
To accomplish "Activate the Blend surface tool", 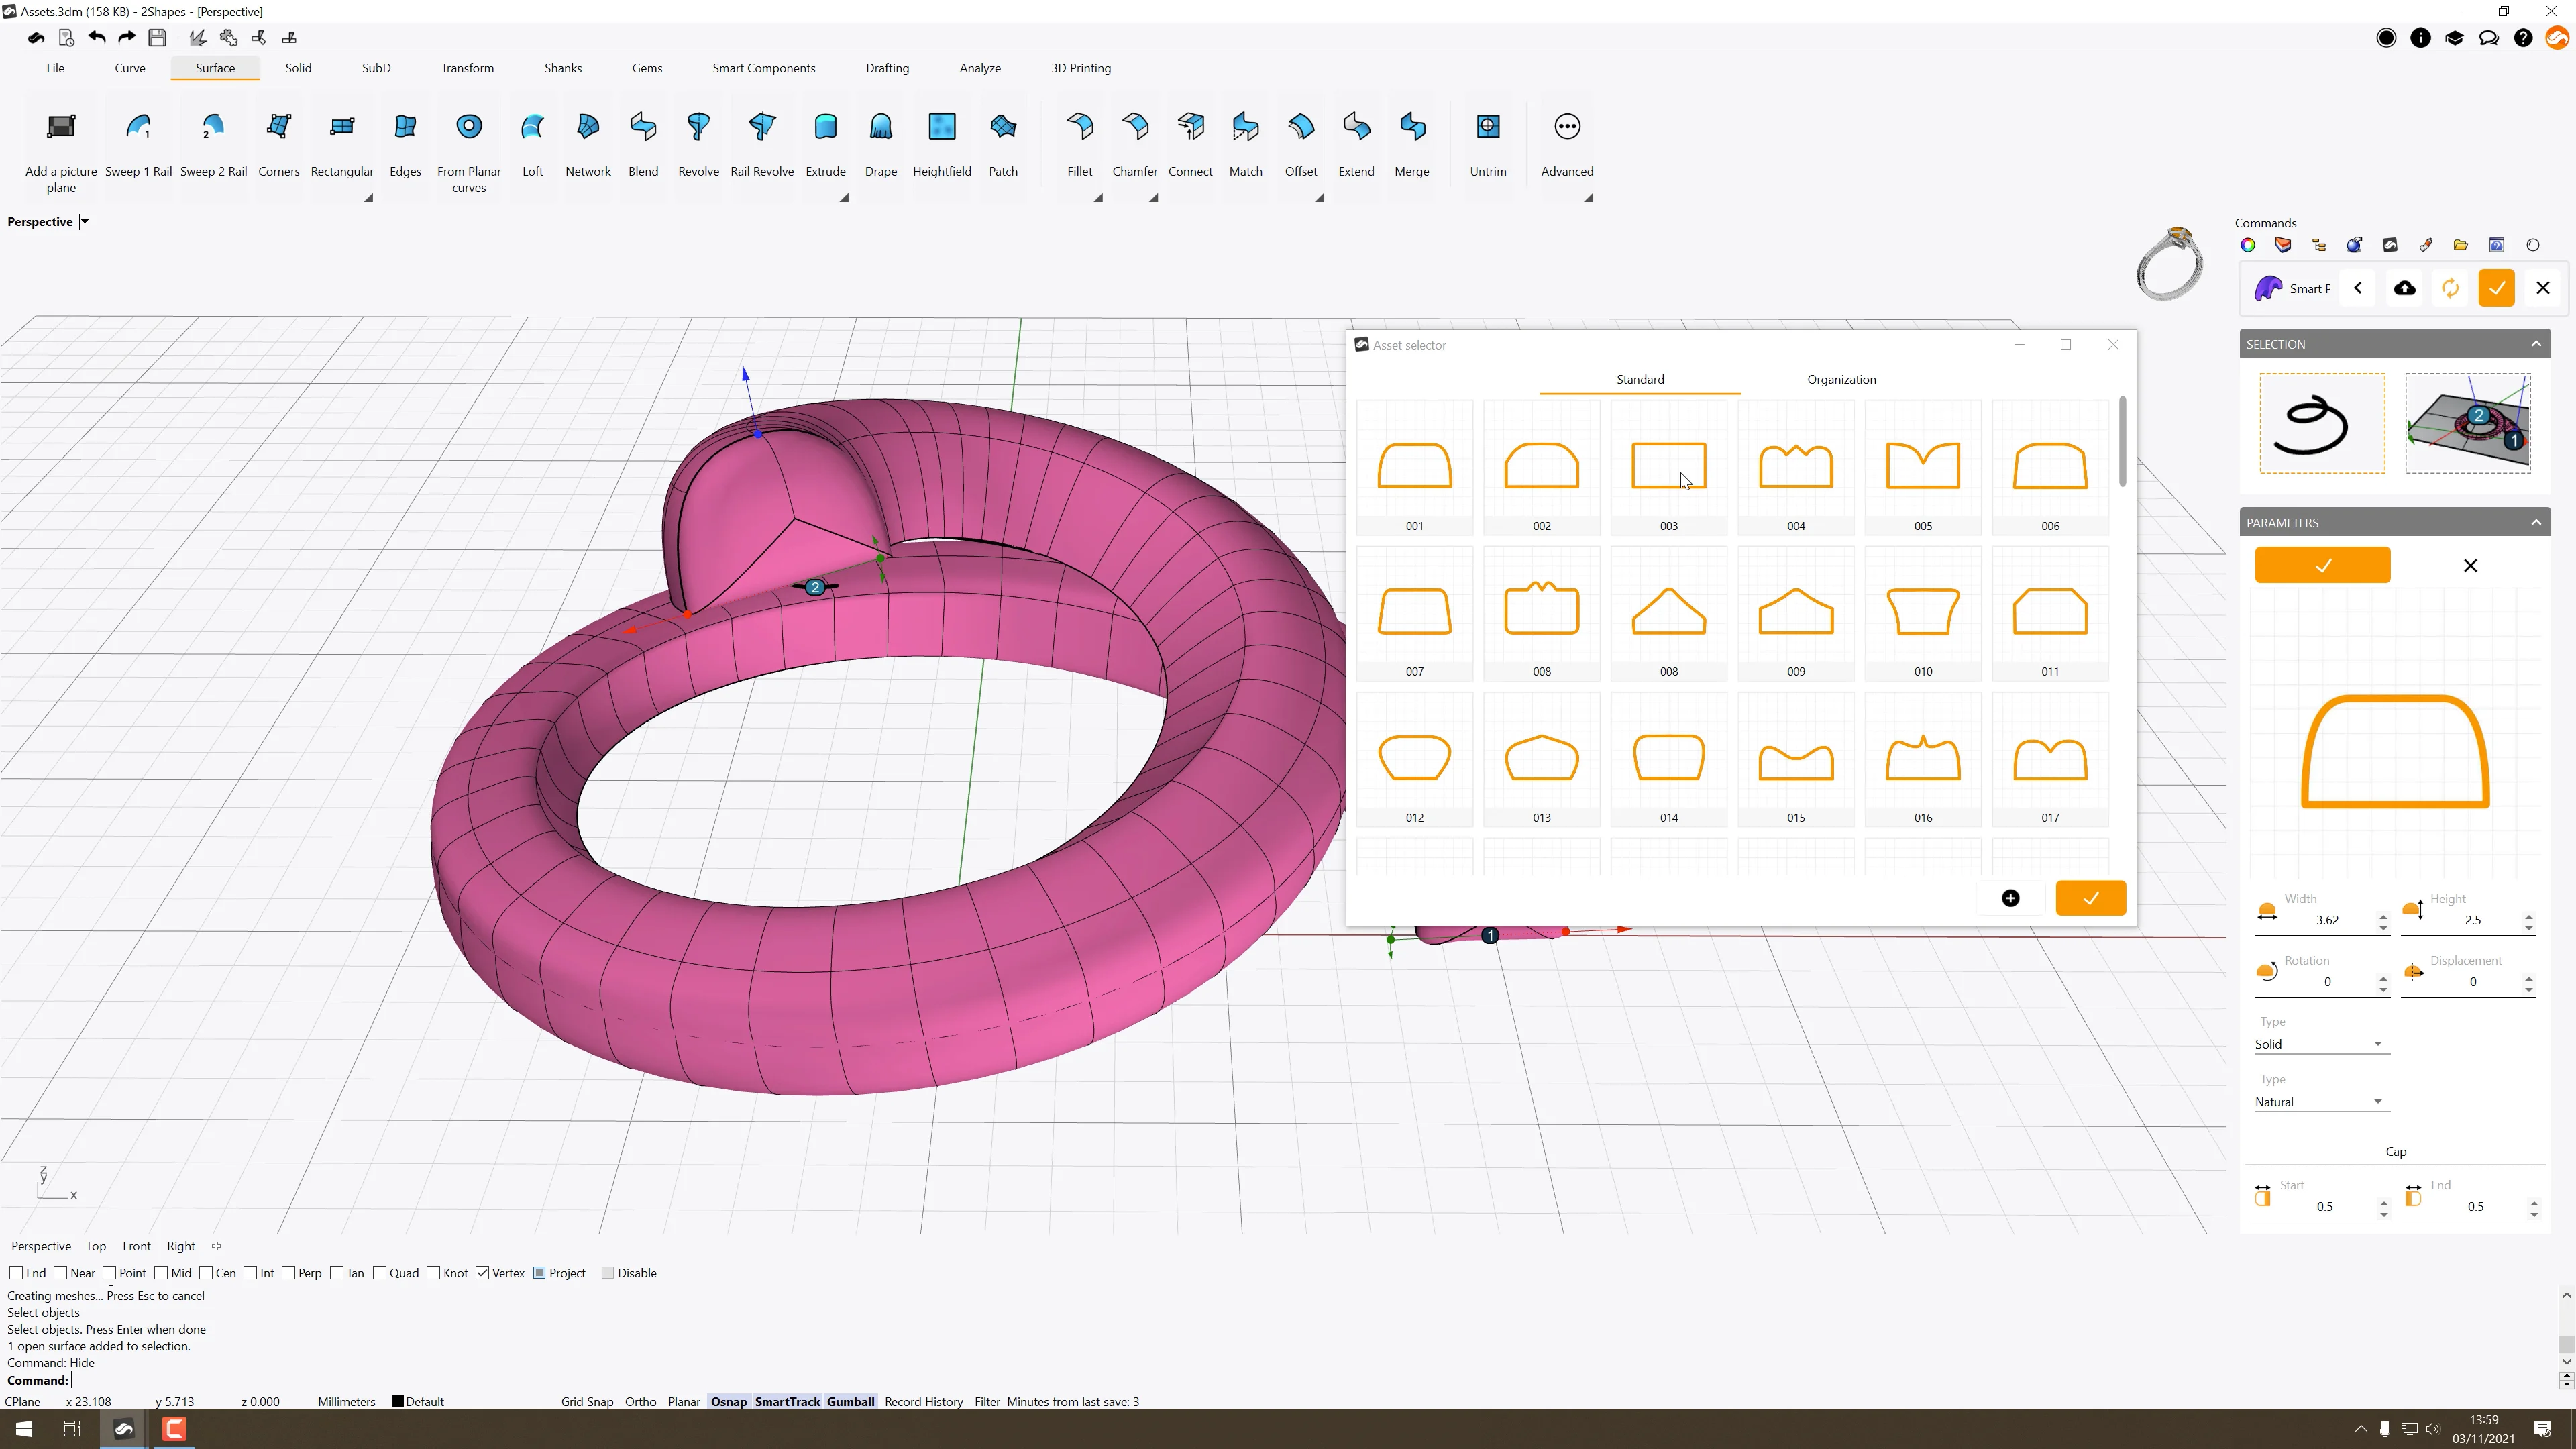I will pyautogui.click(x=643, y=144).
